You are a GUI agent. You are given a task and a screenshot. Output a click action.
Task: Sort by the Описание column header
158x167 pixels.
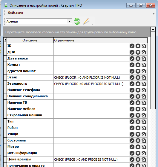[x=30, y=40]
